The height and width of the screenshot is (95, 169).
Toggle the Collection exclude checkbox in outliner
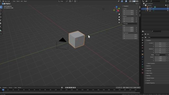(166, 5)
